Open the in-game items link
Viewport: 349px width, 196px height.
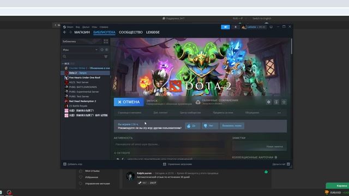[223, 113]
